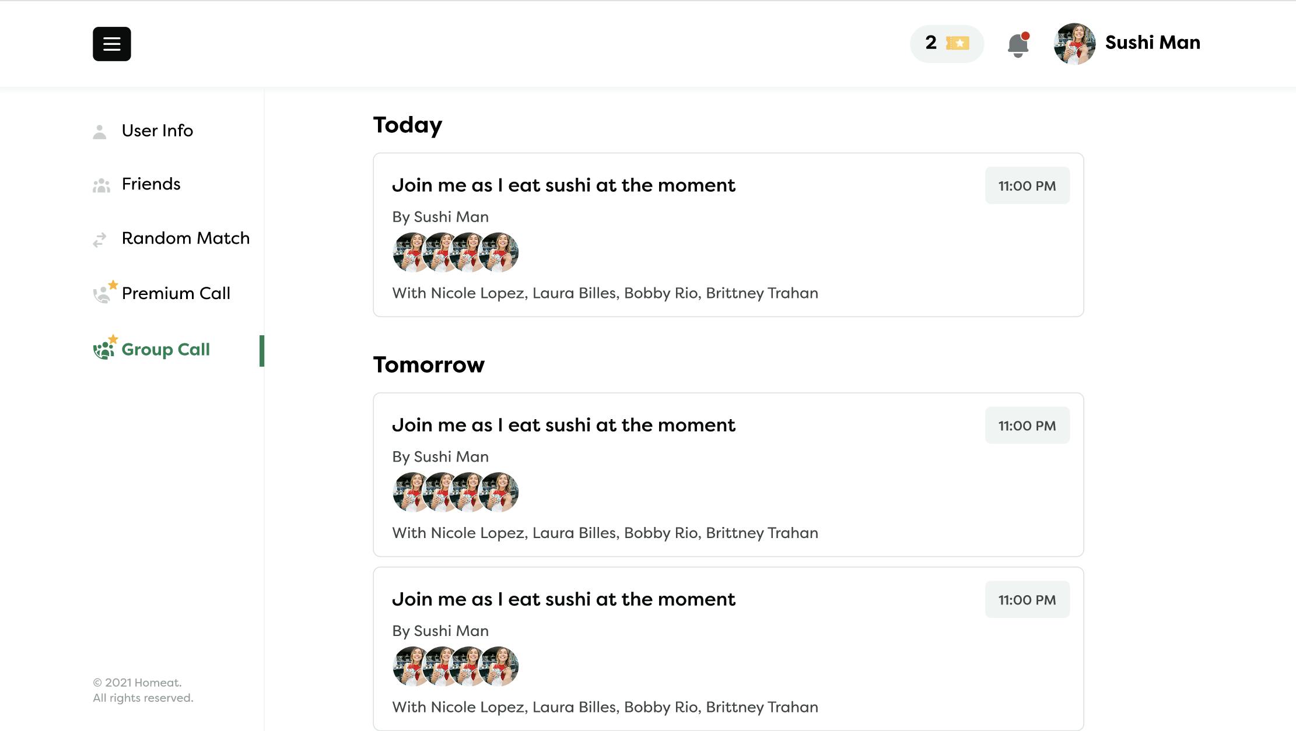
Task: Click the Sushi Man username in header
Action: [x=1153, y=43]
